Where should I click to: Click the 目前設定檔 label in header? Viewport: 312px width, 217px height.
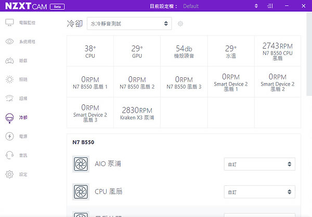click(x=163, y=6)
